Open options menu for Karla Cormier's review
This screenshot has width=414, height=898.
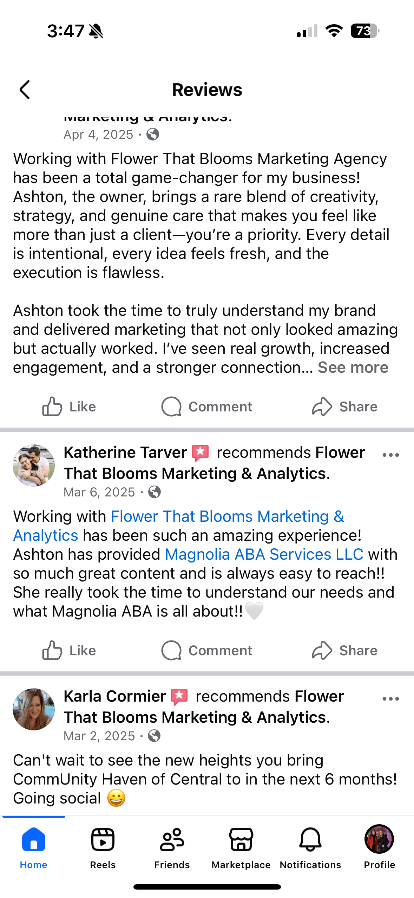click(x=391, y=699)
